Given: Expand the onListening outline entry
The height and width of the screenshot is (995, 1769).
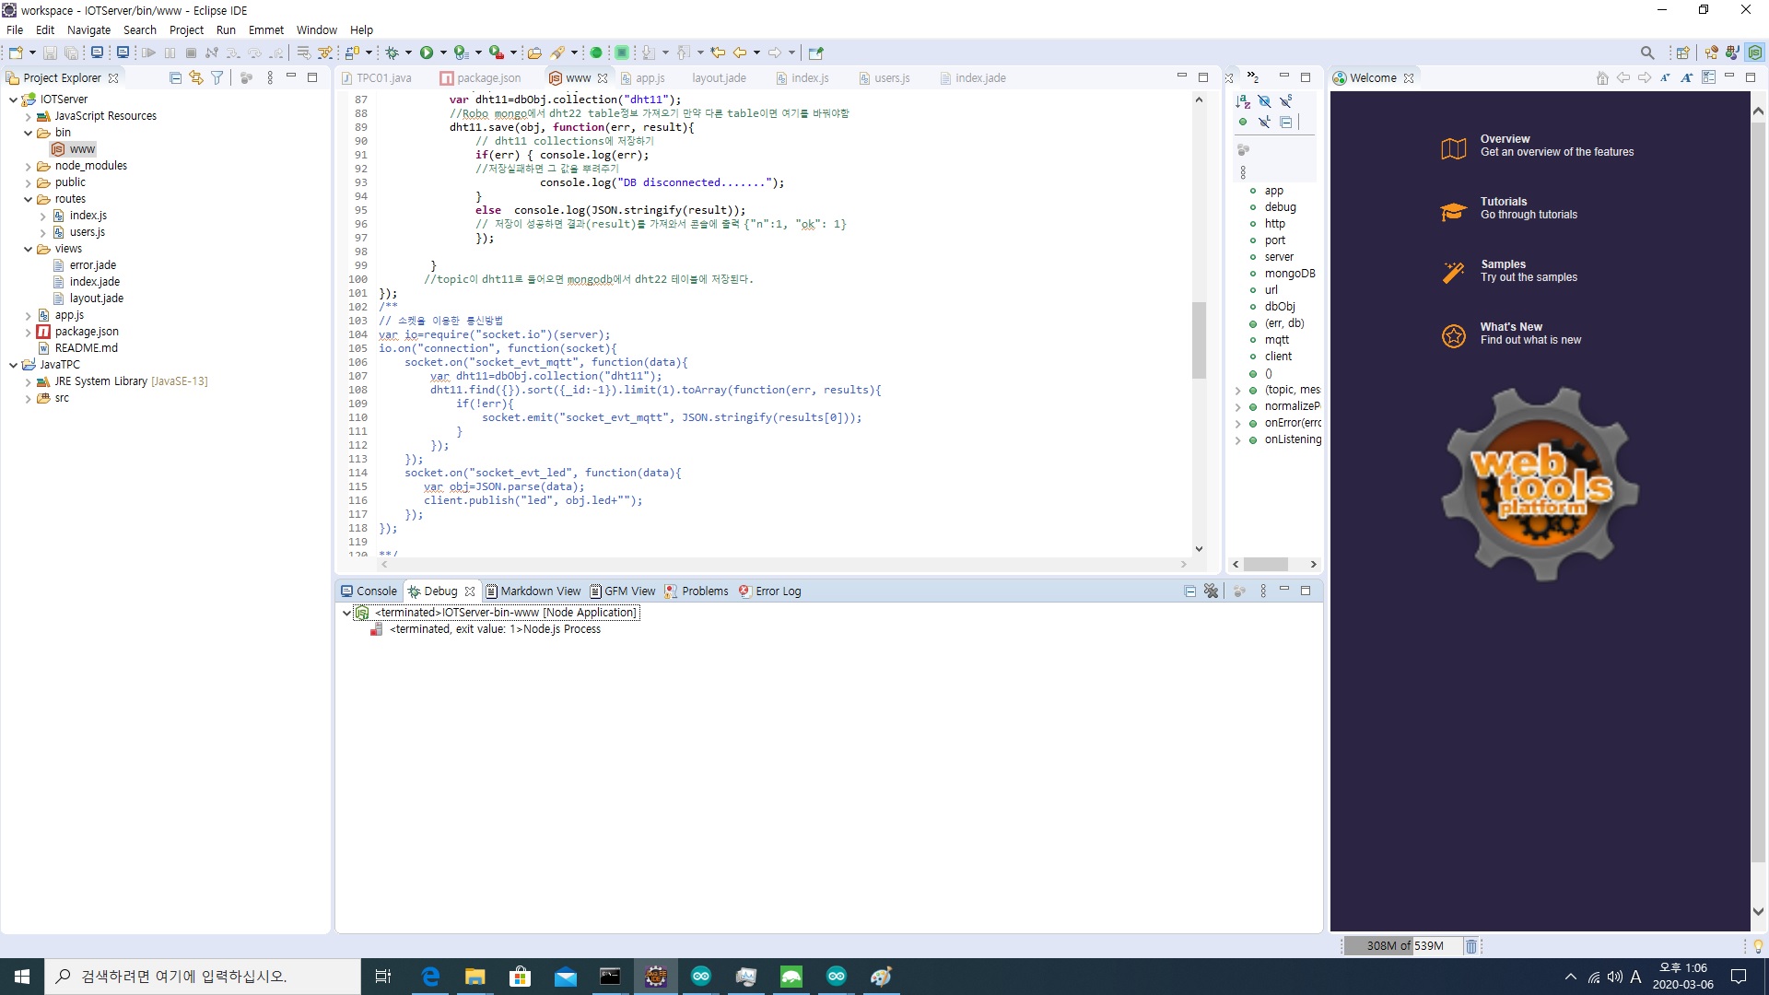Looking at the screenshot, I should tap(1237, 440).
